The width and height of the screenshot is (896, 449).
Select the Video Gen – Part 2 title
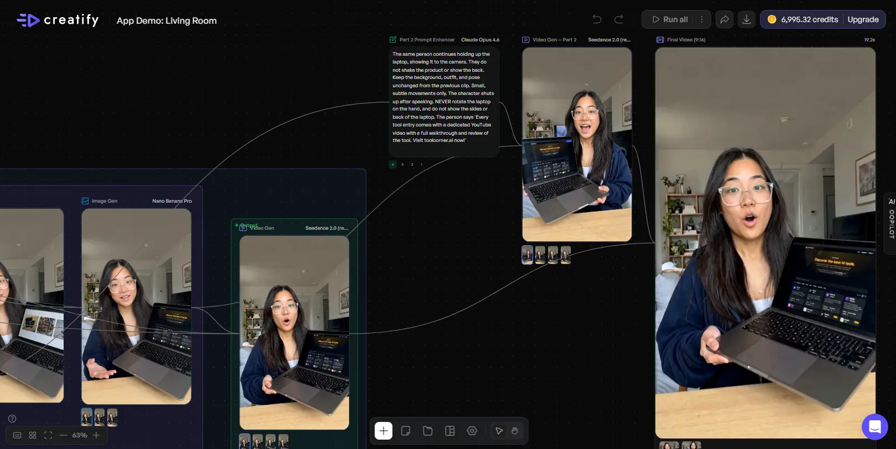[554, 40]
